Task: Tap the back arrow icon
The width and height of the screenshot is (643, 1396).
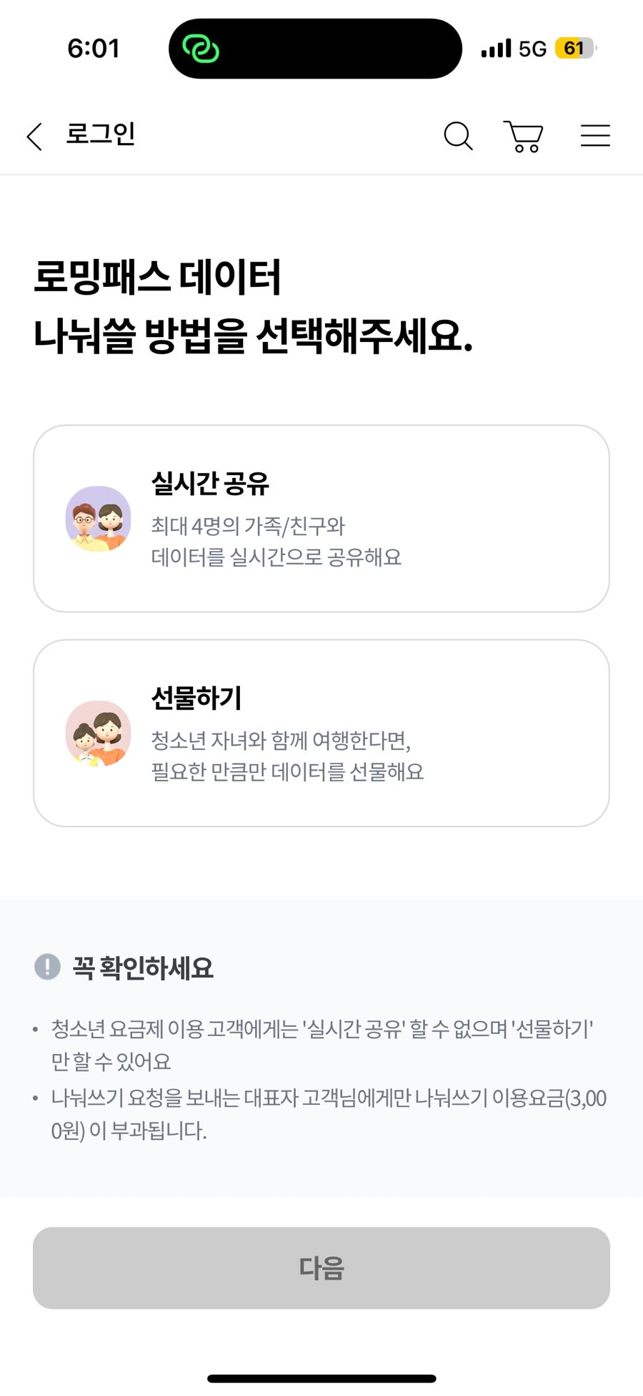Action: tap(34, 136)
